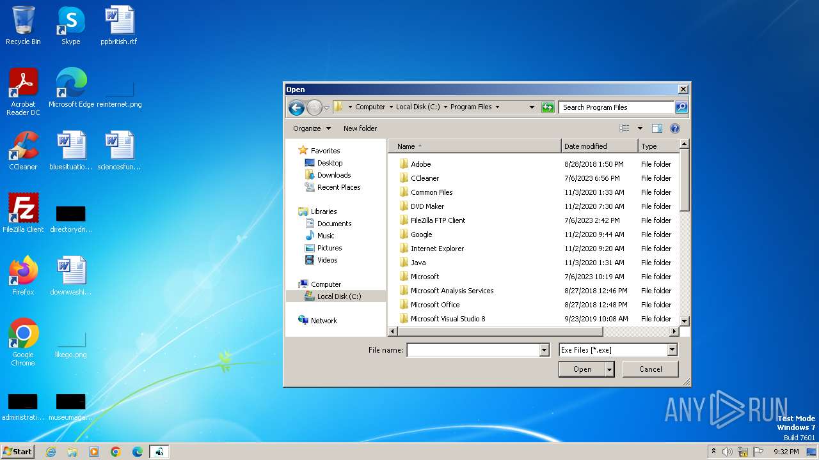The height and width of the screenshot is (460, 819).
Task: Sort by Date modified column header
Action: point(600,146)
